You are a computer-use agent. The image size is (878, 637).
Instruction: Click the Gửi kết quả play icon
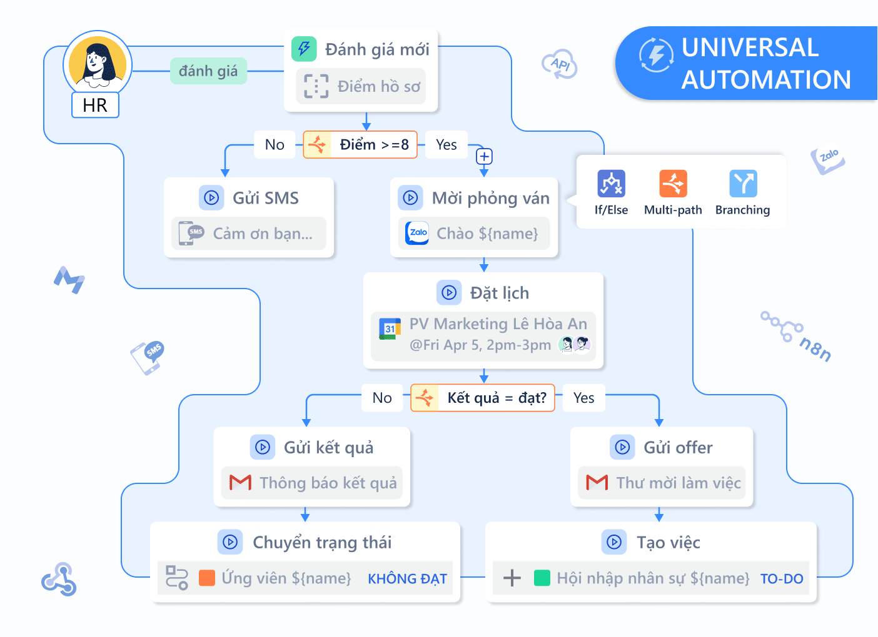[263, 447]
